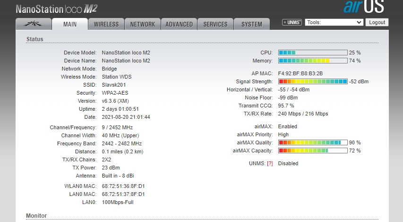
Task: Open the Ubiquiti logo tab
Action: [34, 24]
